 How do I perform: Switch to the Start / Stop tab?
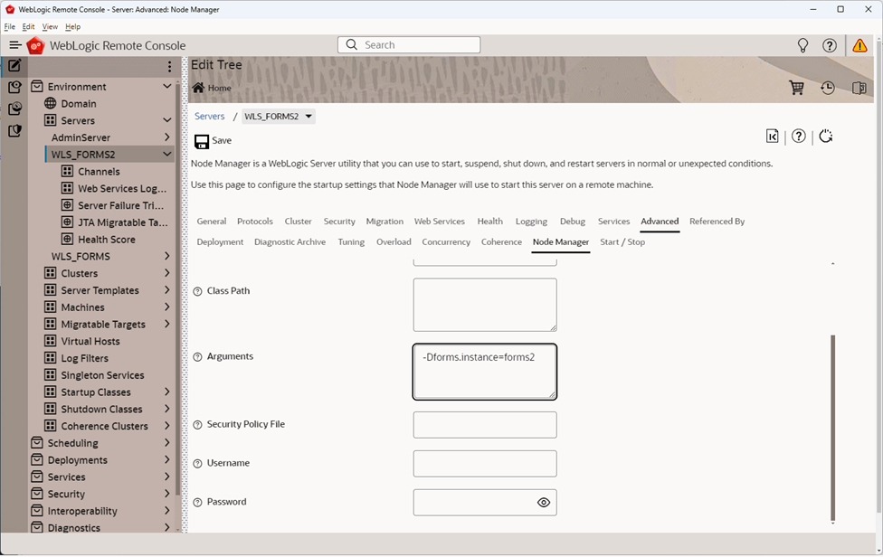tap(622, 242)
